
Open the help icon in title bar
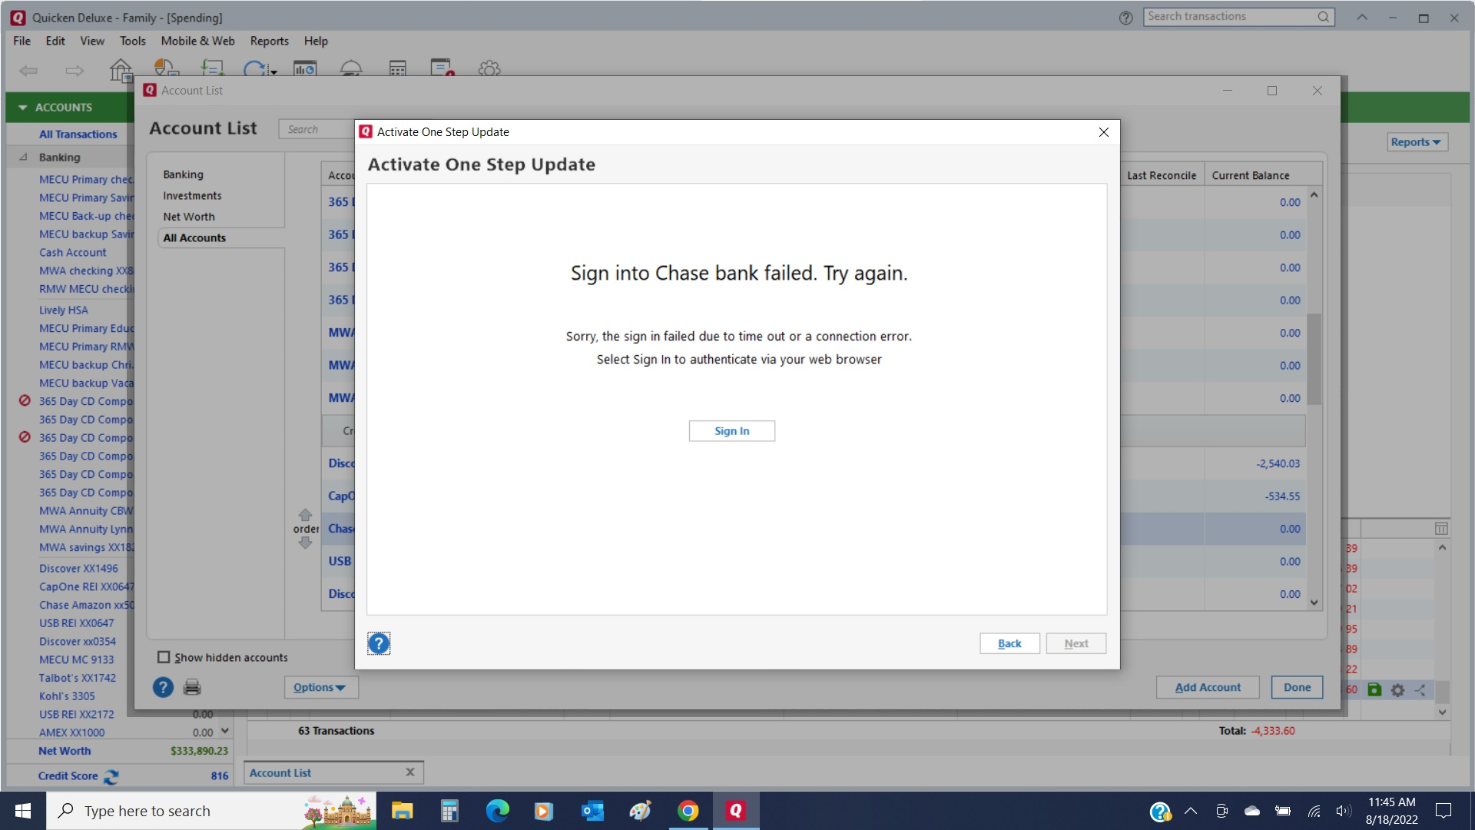pos(1125,18)
